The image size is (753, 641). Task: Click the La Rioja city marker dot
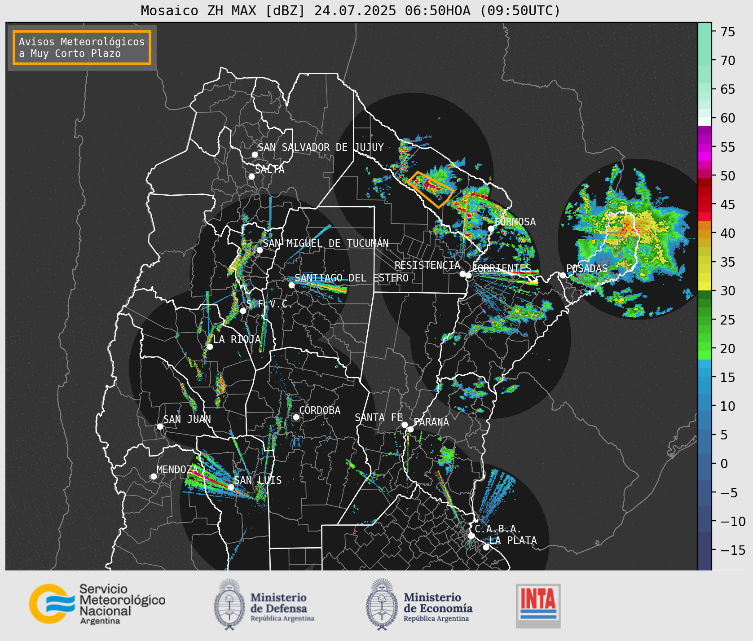point(210,347)
